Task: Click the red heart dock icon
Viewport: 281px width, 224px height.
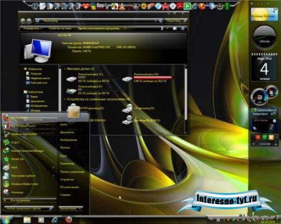Action: (x=86, y=6)
